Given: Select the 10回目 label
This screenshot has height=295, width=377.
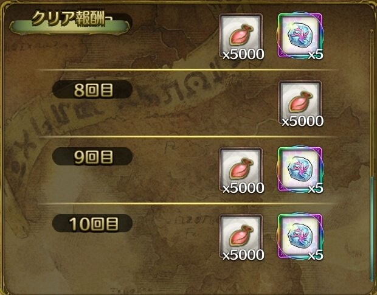Looking at the screenshot, I should pyautogui.click(x=92, y=223).
